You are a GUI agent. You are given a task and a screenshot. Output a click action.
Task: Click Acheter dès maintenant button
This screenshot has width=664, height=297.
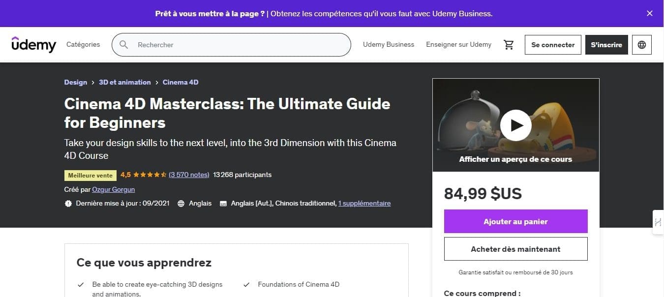tap(515, 249)
